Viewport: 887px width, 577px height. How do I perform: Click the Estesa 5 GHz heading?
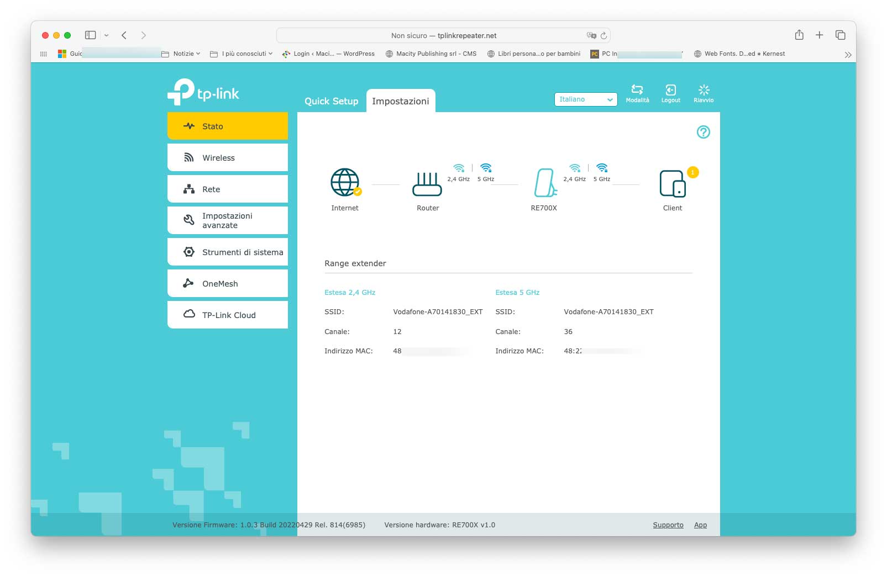coord(517,292)
